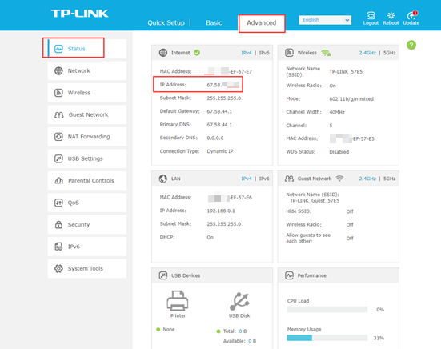Click the Wireless panel header icon
The height and width of the screenshot is (349, 441).
point(289,53)
